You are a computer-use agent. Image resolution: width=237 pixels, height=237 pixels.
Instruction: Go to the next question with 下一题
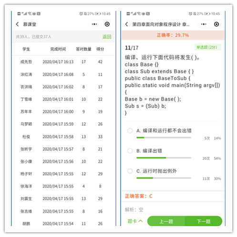(204, 221)
